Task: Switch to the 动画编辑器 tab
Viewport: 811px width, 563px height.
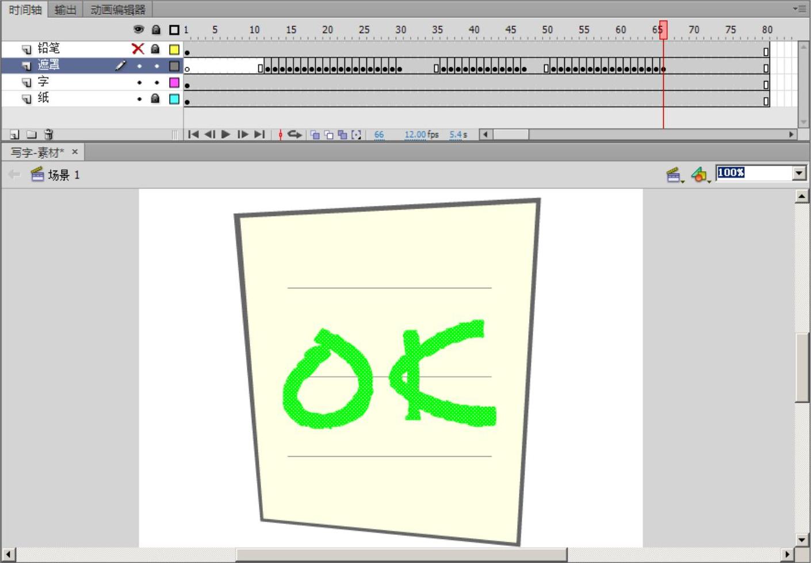Action: tap(118, 10)
